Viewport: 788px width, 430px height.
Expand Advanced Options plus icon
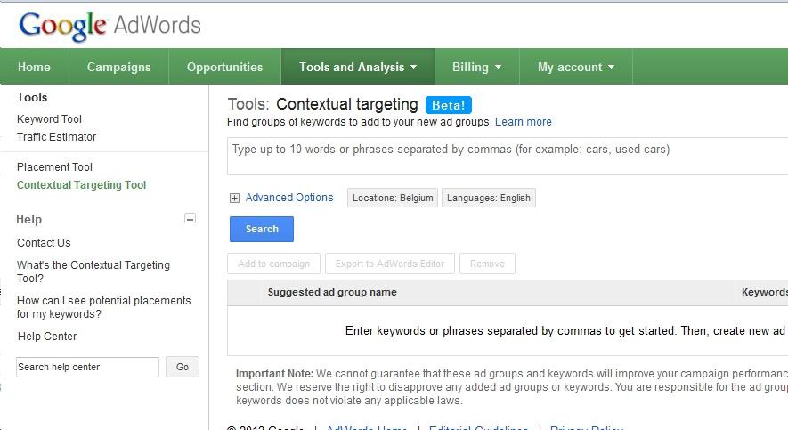pyautogui.click(x=234, y=198)
